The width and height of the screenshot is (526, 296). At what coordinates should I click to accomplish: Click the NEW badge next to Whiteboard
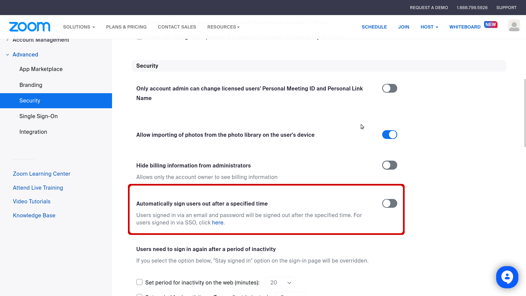(490, 24)
